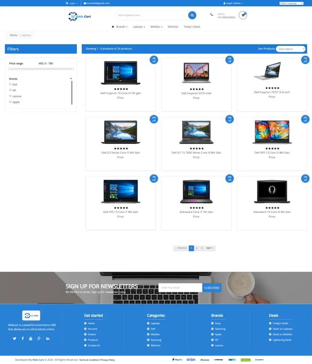Click the Stripe payment logo
Image resolution: width=312 pixels, height=364 pixels.
[x=191, y=360]
